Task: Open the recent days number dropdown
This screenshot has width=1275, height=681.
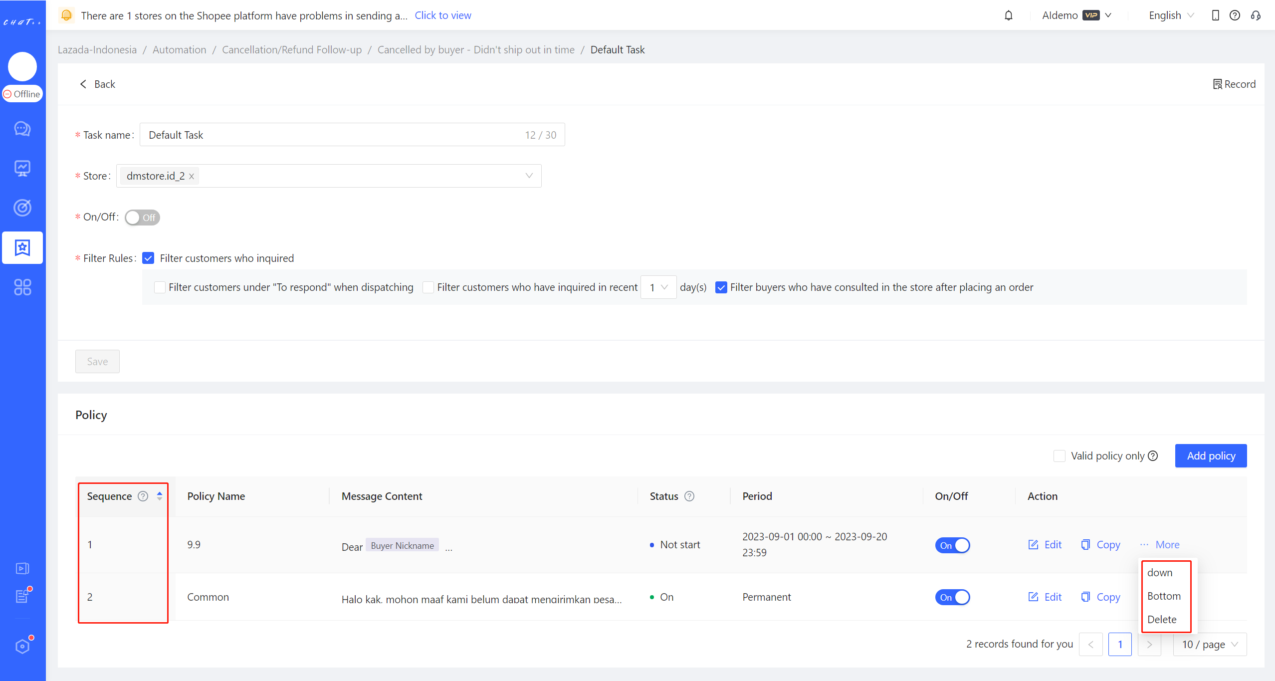Action: tap(658, 287)
